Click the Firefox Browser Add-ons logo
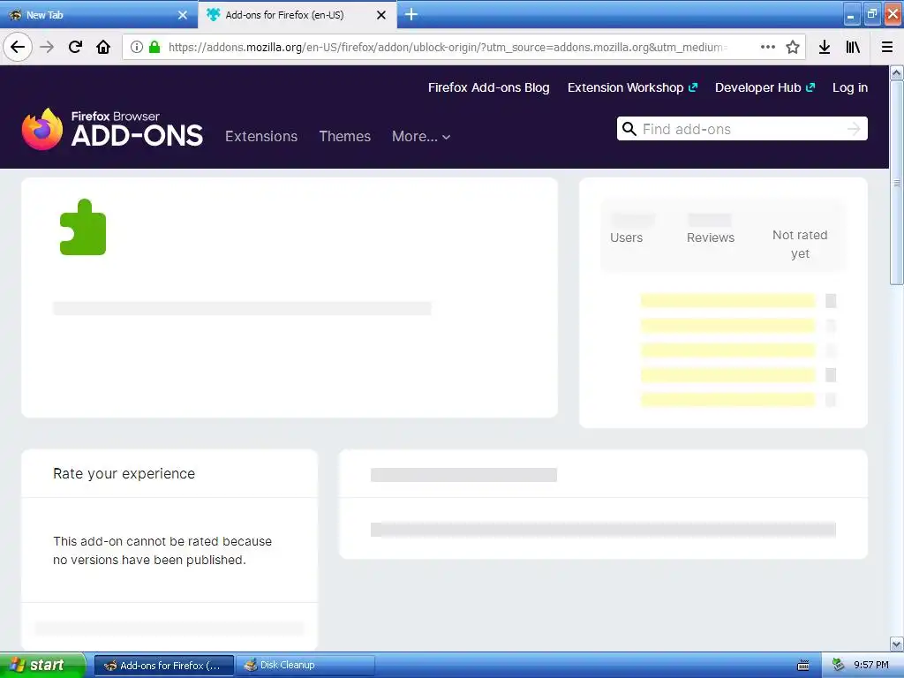Screen dimensions: 904x678 pyautogui.click(x=112, y=129)
